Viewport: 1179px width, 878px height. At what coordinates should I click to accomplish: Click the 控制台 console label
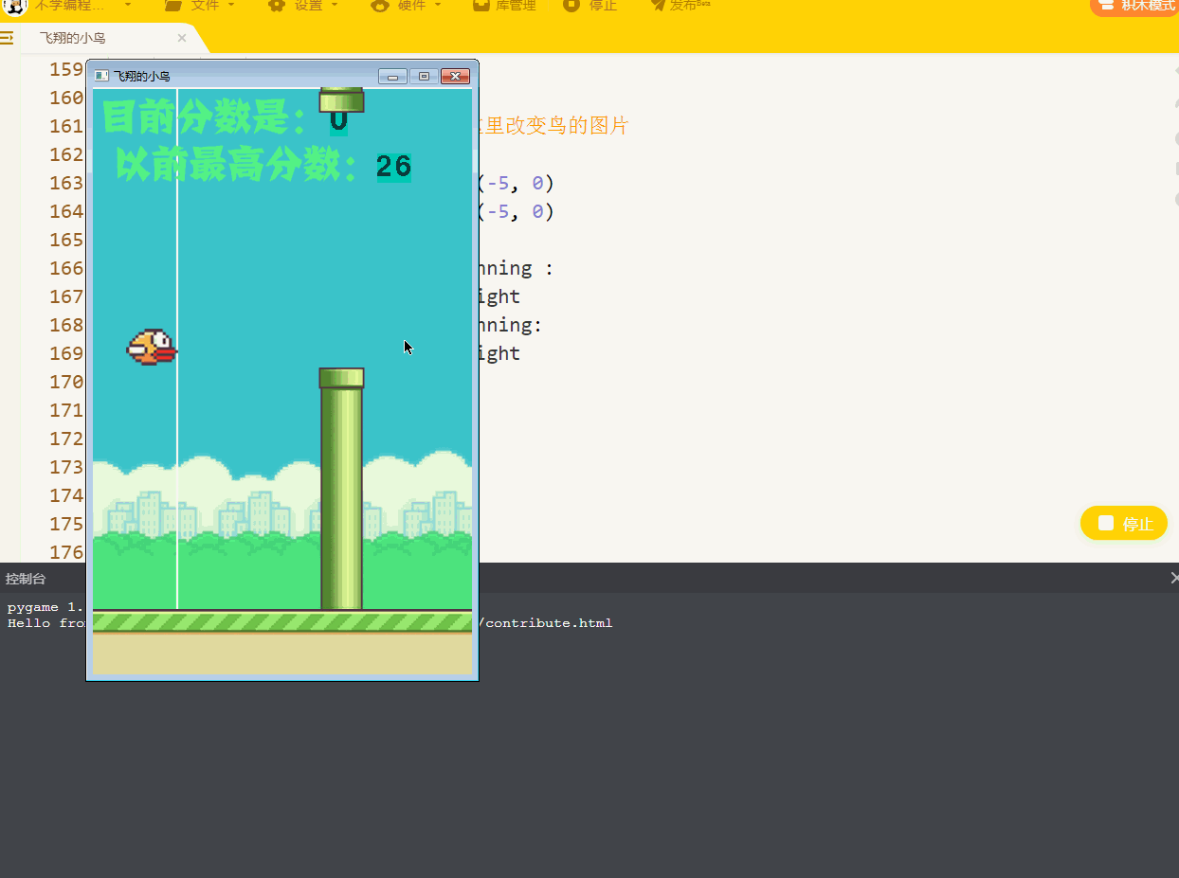coord(26,579)
